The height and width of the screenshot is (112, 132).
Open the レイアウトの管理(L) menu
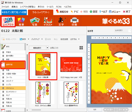coord(28,7)
